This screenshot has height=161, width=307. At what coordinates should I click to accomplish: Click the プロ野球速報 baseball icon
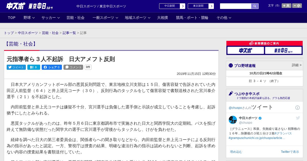click(231, 66)
